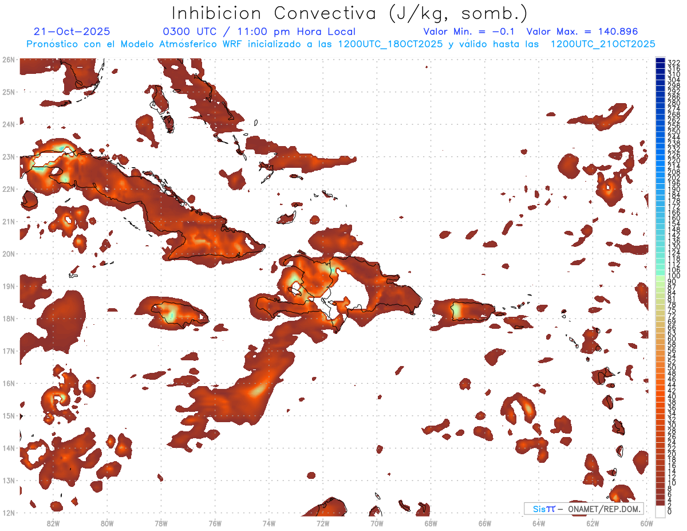Image resolution: width=687 pixels, height=531 pixels.
Task: Click the dark blue 322 swatch on colorbar
Action: [x=660, y=62]
